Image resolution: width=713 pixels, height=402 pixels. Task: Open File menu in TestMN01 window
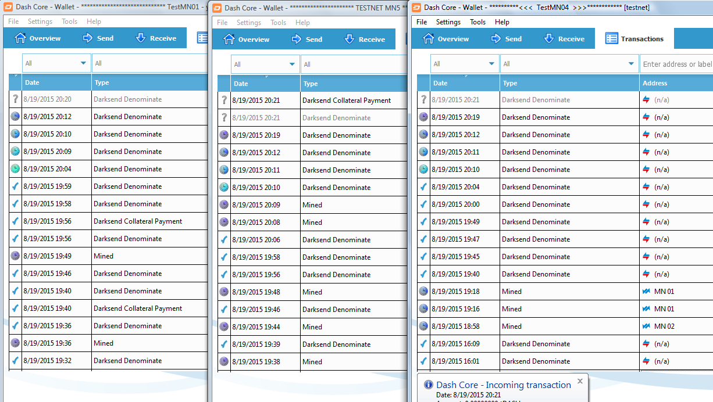[x=13, y=21]
